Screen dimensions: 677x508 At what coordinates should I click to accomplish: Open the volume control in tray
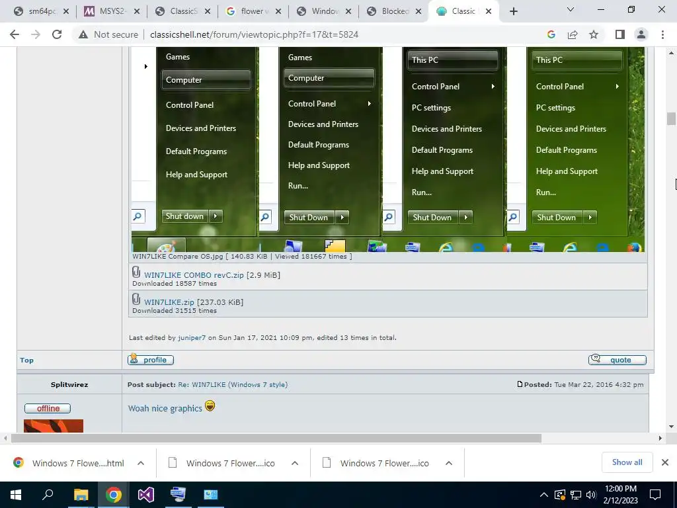[591, 495]
